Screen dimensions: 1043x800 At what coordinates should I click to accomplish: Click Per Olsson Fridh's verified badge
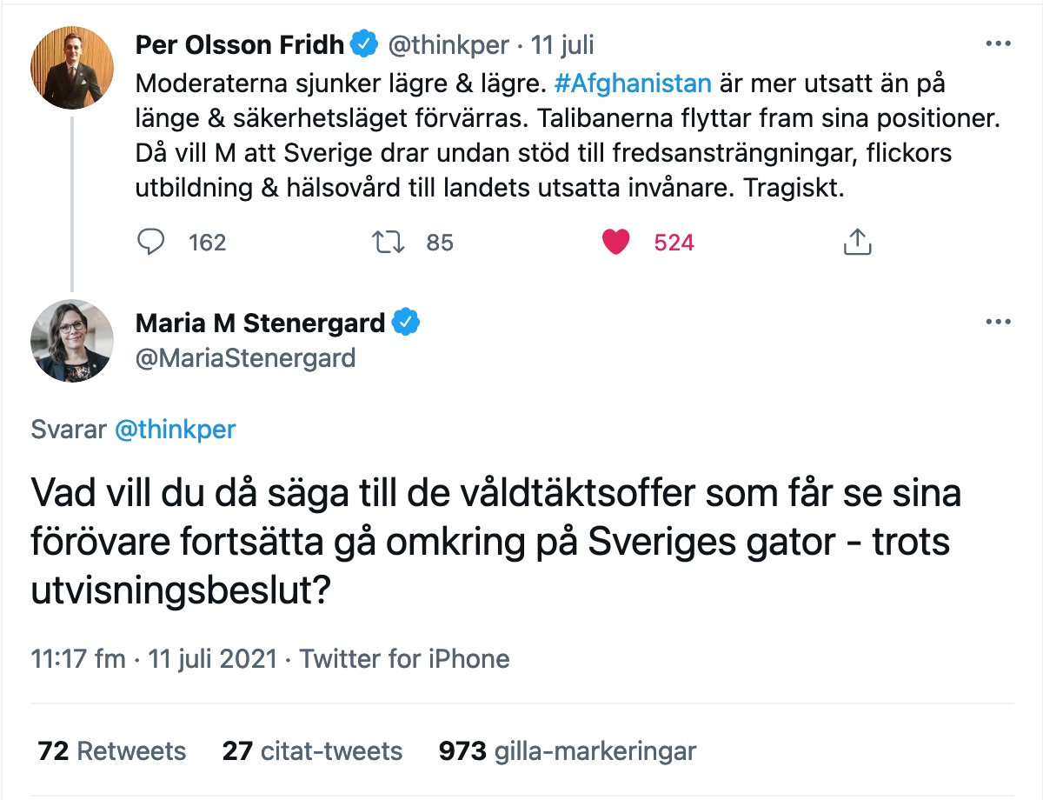(x=363, y=43)
